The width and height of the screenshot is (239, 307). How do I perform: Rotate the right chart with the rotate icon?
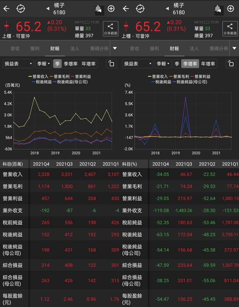pos(231,64)
